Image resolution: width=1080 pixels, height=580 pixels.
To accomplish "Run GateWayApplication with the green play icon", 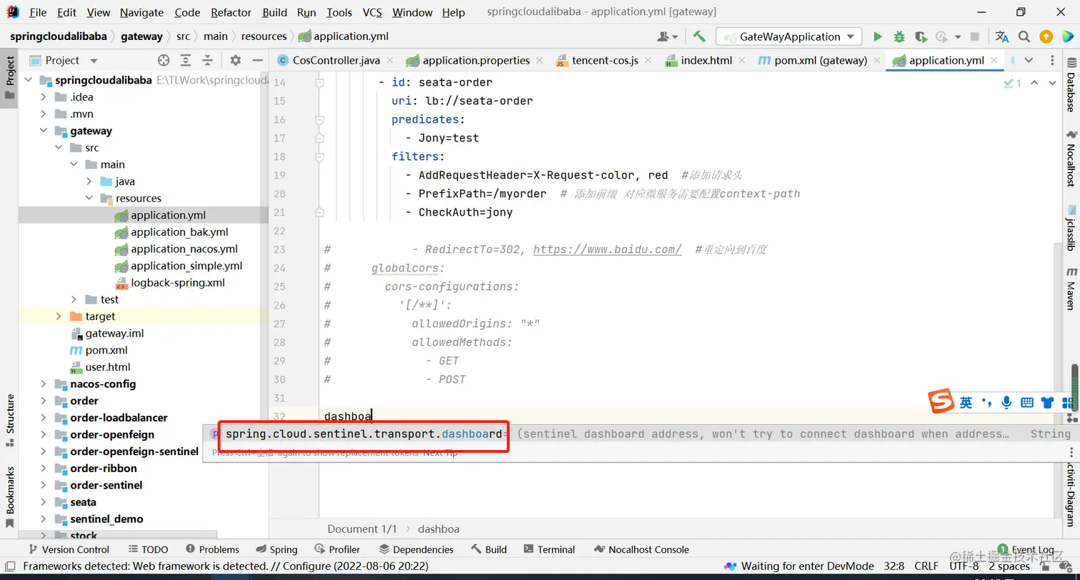I will (x=878, y=36).
